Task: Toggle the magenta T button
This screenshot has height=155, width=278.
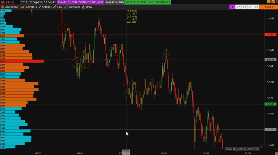Action: (x=232, y=7)
